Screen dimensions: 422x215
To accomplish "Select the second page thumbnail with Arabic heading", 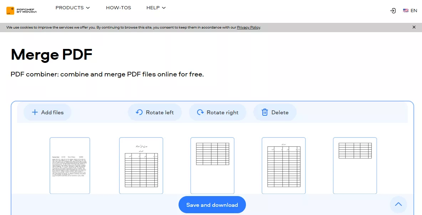I will coord(141,165).
